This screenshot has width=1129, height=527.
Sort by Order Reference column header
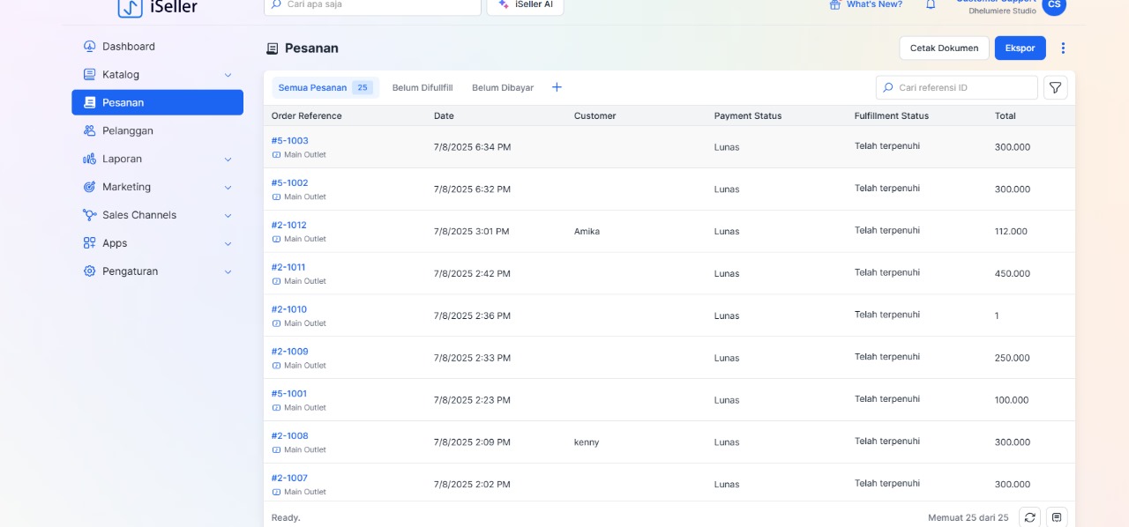[306, 116]
